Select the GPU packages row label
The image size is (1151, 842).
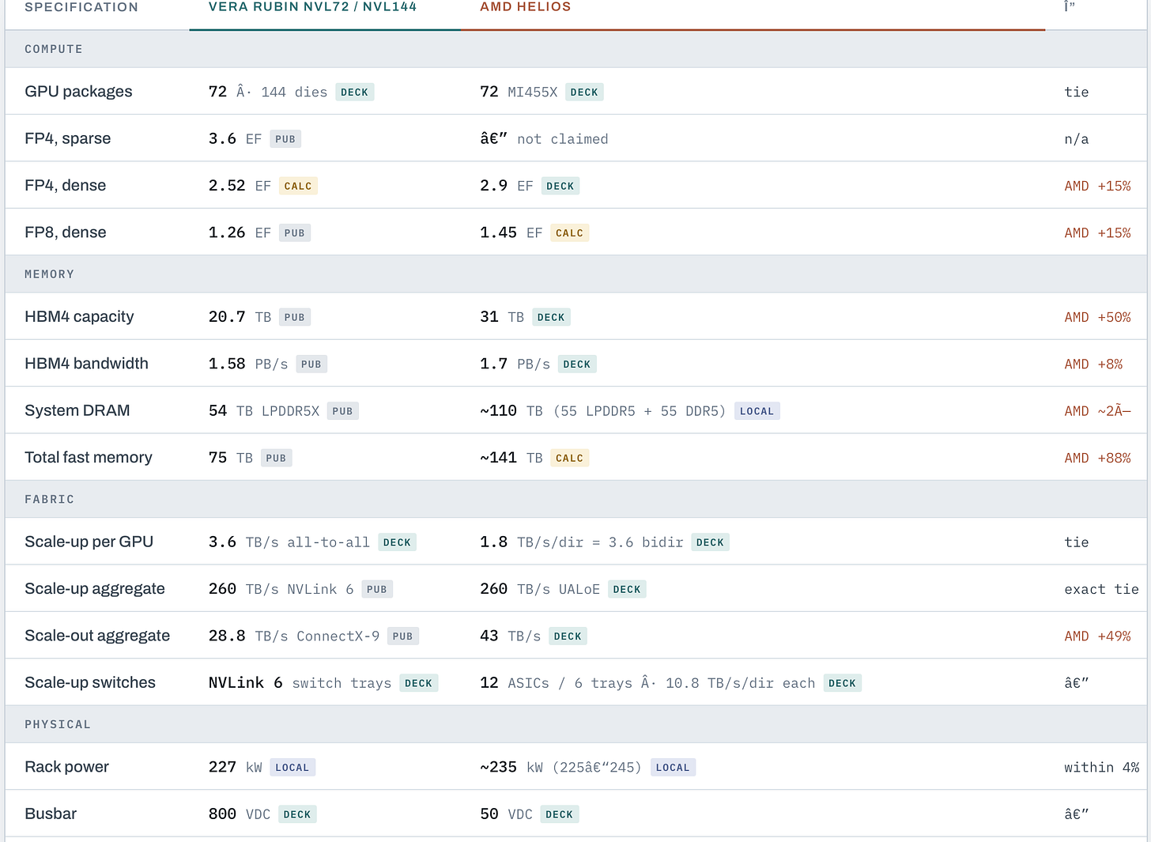[78, 92]
